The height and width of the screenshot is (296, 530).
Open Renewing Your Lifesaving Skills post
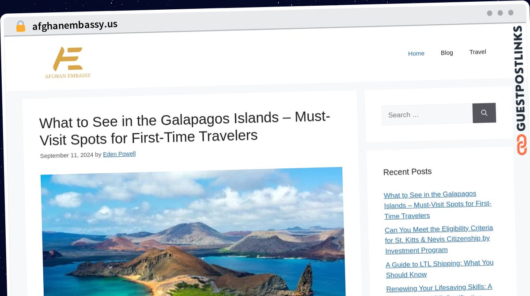(x=439, y=288)
